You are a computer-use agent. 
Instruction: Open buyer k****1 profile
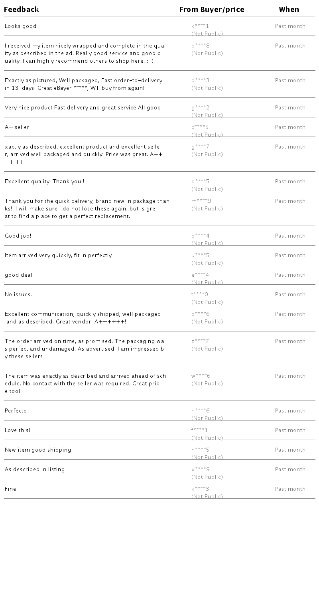click(200, 26)
